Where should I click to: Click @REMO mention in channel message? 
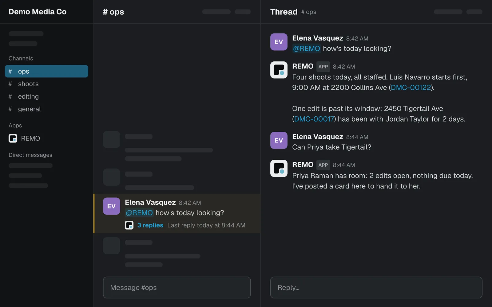point(139,213)
